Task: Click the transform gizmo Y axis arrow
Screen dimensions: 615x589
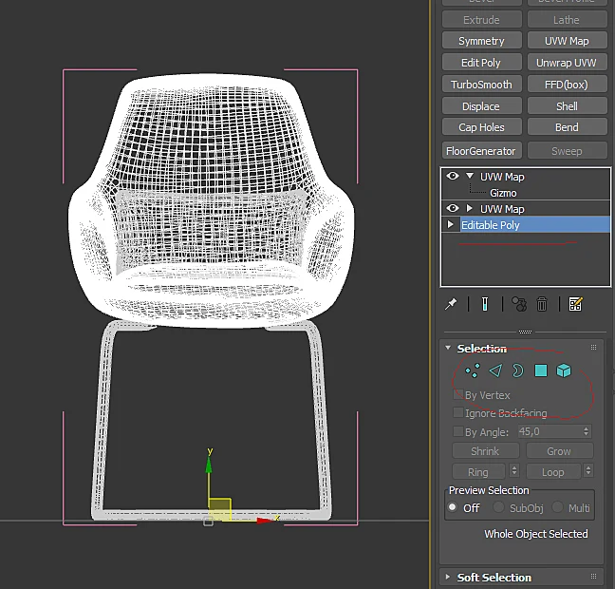Action: tap(209, 464)
